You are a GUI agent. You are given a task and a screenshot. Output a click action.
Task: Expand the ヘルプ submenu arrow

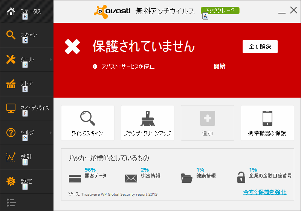(x=50, y=133)
